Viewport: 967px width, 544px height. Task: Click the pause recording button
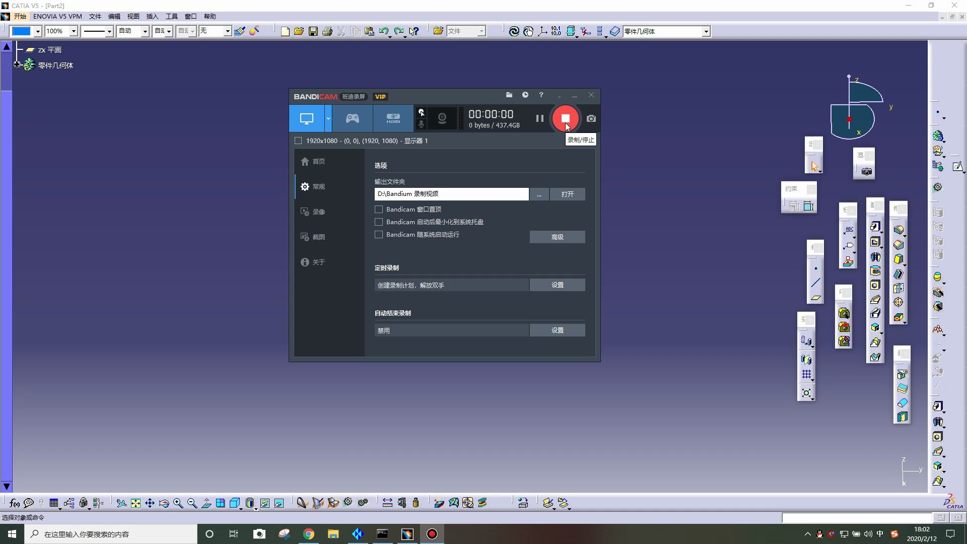539,119
